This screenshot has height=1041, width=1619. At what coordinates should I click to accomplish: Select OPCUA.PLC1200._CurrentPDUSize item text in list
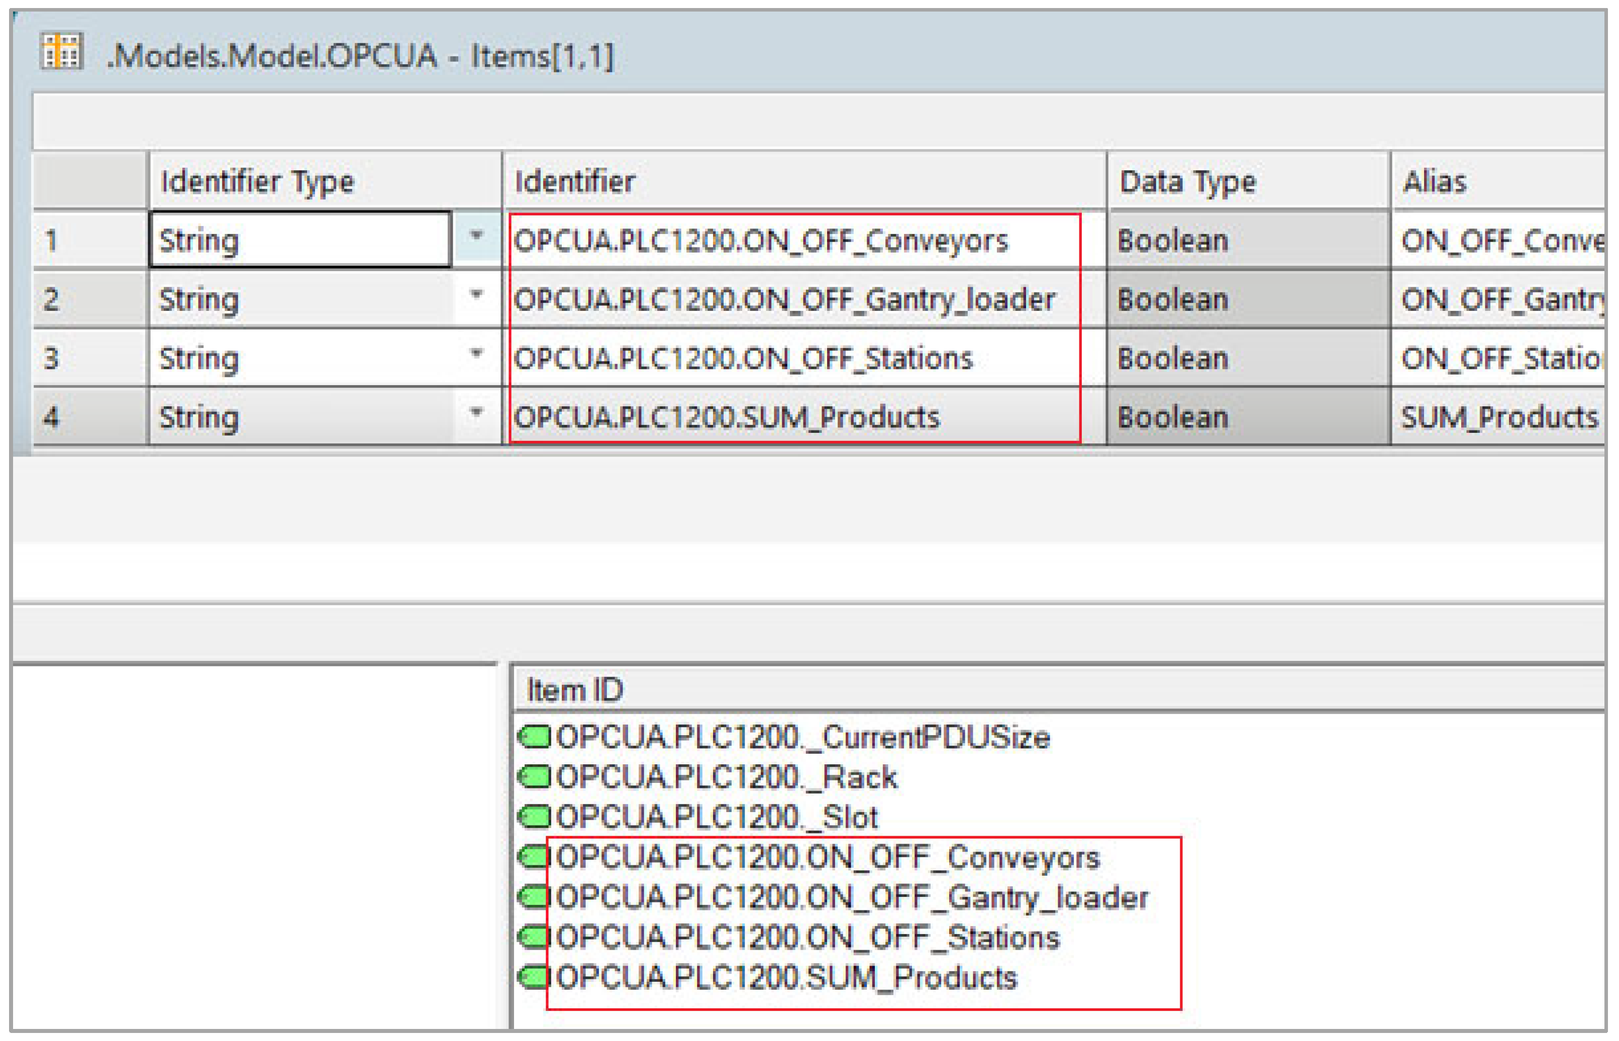(803, 738)
